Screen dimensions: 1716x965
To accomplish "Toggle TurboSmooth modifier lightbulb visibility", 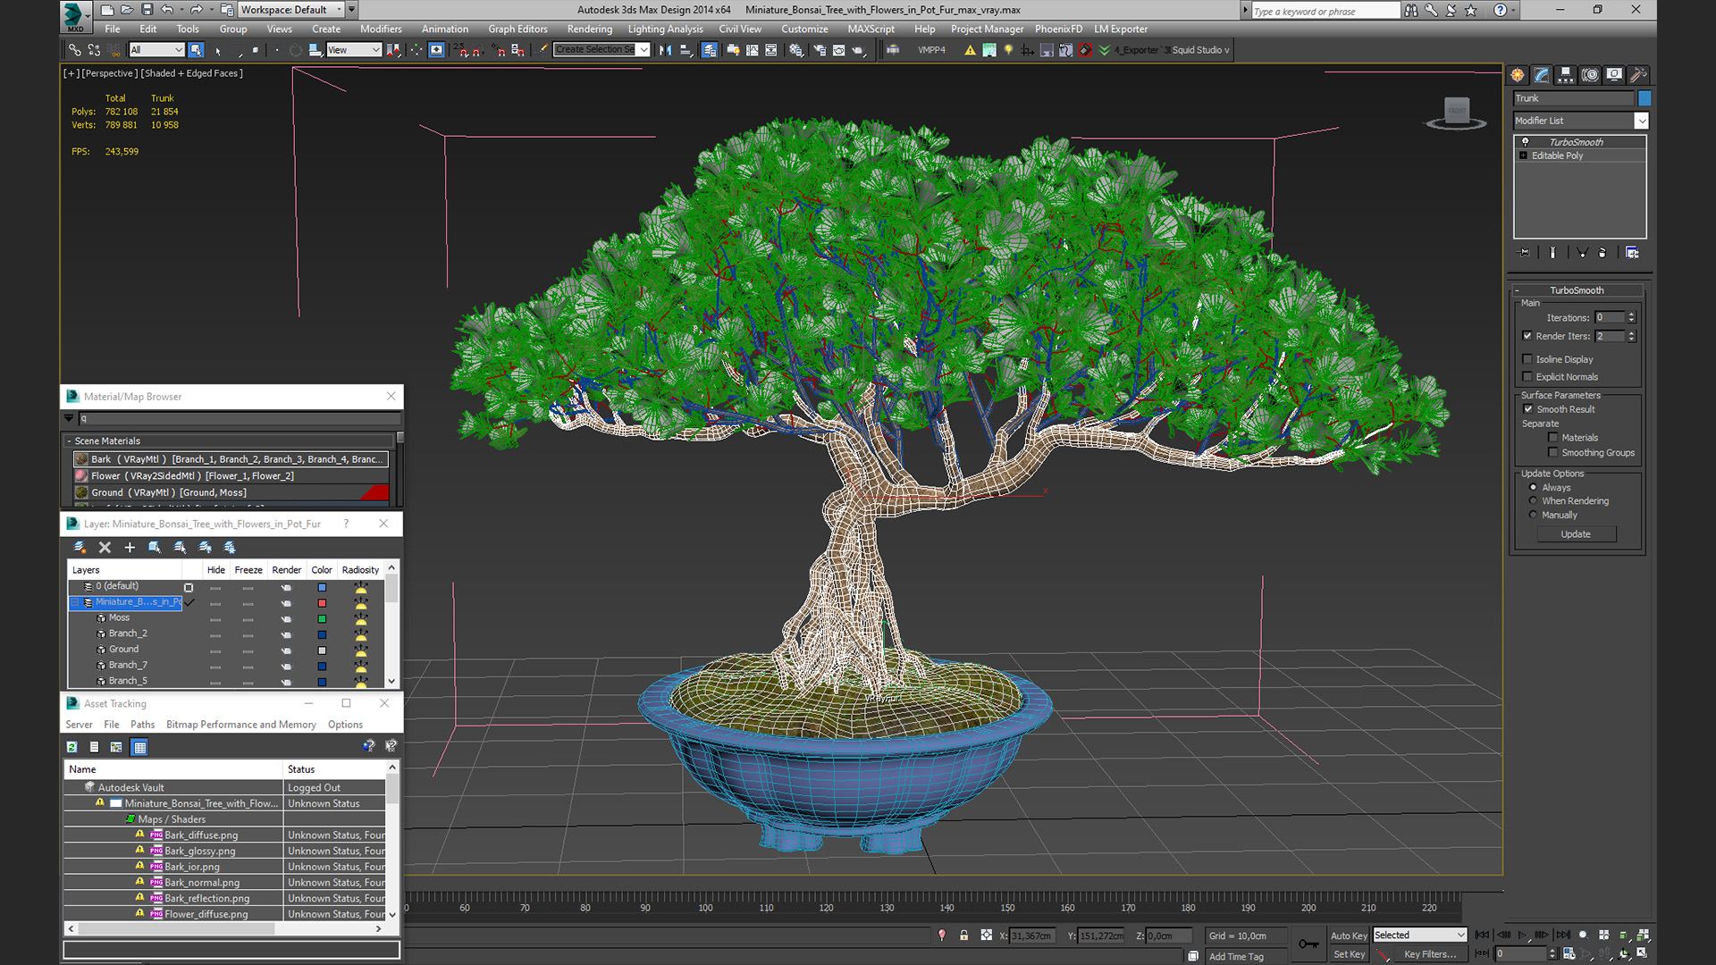I will point(1525,142).
